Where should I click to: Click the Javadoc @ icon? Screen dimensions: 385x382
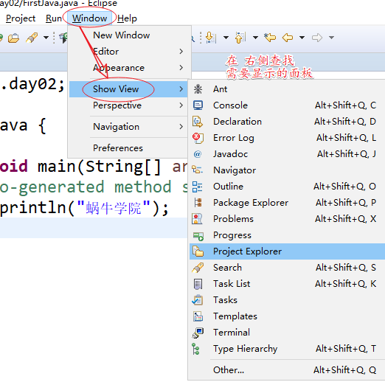pos(198,154)
